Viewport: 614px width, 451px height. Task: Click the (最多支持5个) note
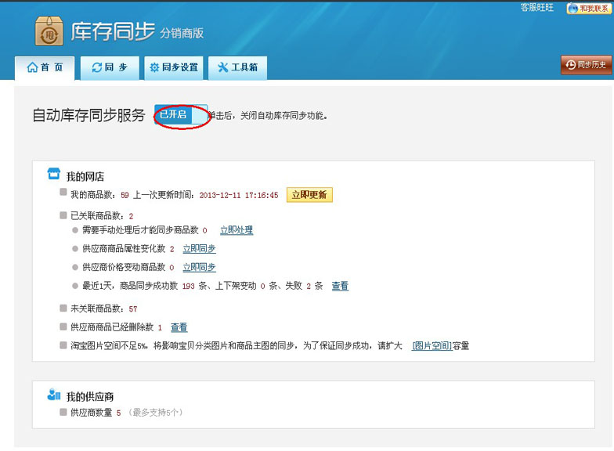(155, 413)
